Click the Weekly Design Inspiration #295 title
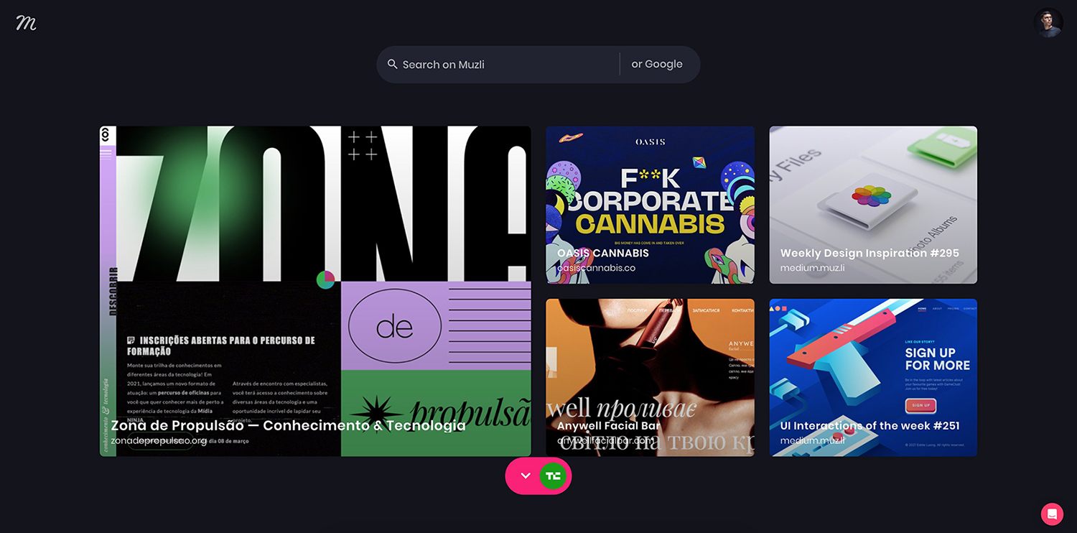 pos(869,253)
